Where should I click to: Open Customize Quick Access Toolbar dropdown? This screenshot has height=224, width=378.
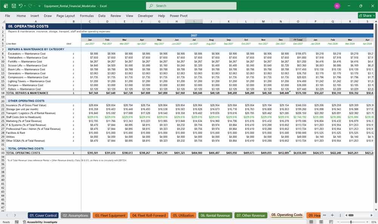click(39, 6)
